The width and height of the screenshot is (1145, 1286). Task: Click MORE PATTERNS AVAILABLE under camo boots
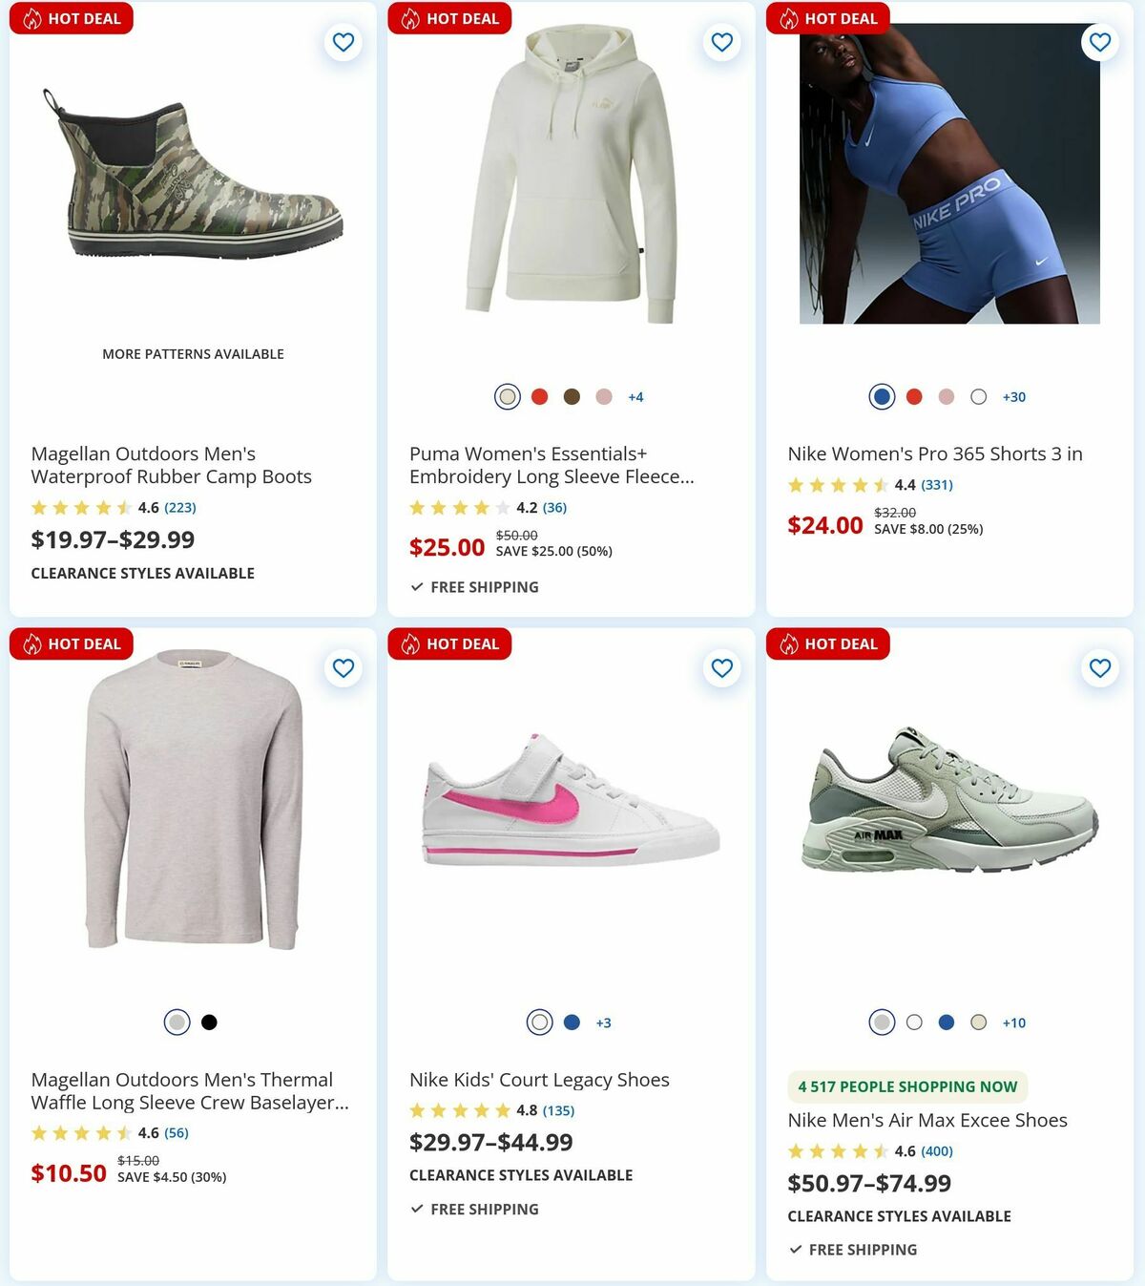click(193, 353)
